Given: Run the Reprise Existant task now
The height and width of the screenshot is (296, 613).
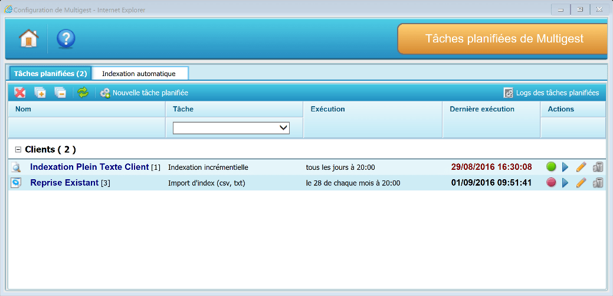Looking at the screenshot, I should [x=565, y=183].
